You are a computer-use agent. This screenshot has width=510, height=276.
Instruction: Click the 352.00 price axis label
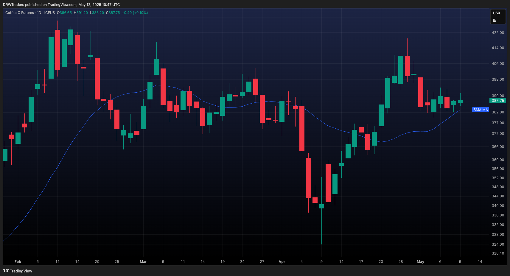(x=498, y=178)
